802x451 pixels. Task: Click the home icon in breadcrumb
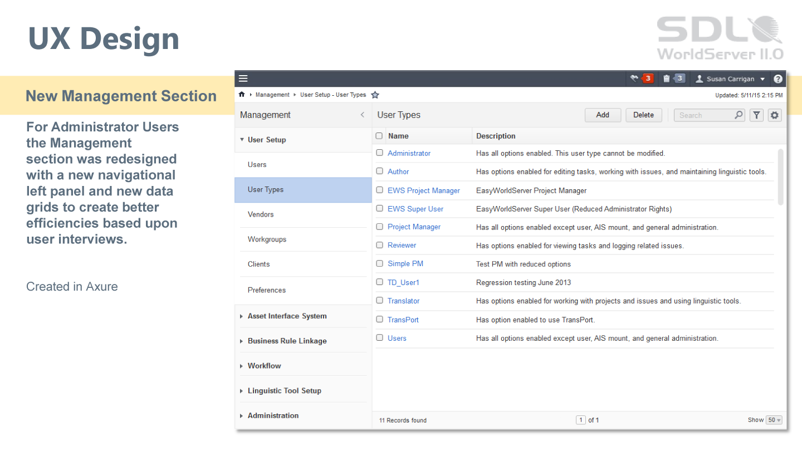click(242, 95)
